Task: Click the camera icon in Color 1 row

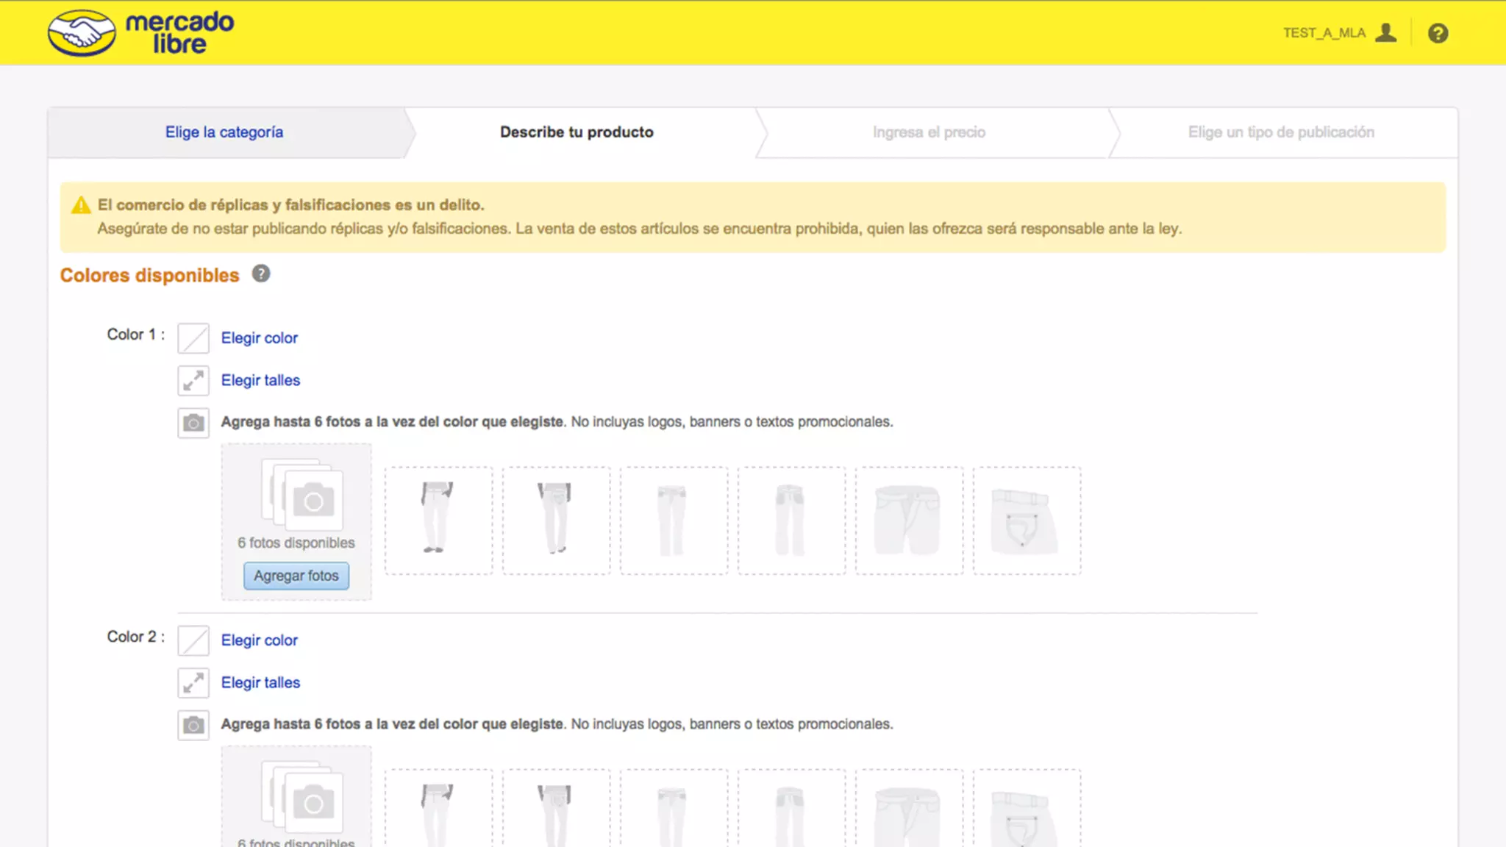Action: tap(193, 423)
